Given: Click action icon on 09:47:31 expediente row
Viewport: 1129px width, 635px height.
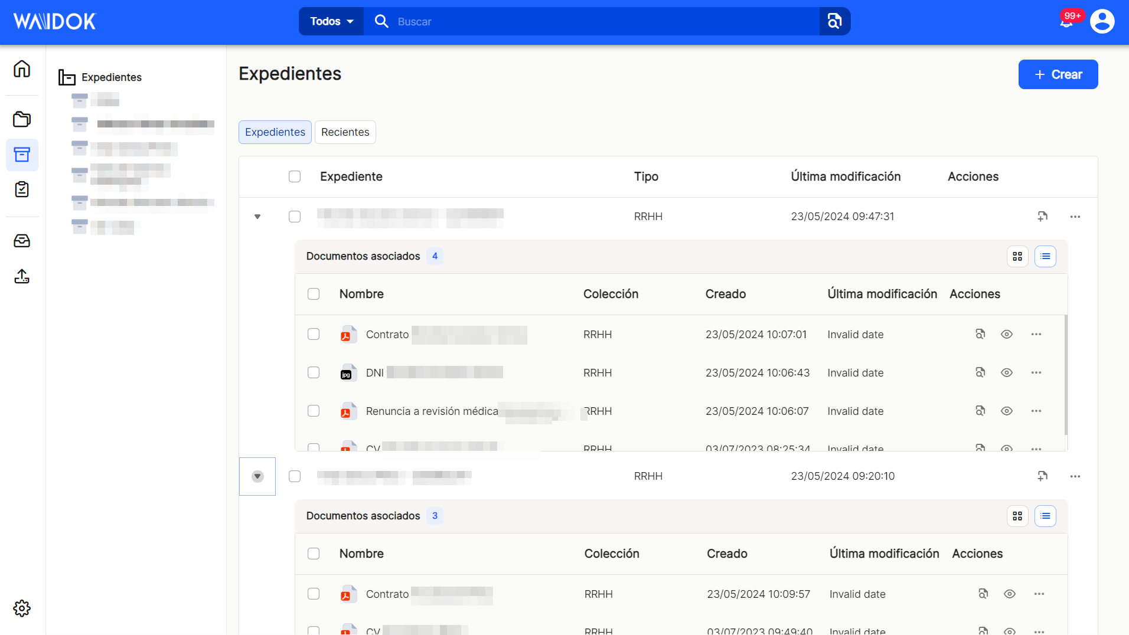Looking at the screenshot, I should point(1043,217).
